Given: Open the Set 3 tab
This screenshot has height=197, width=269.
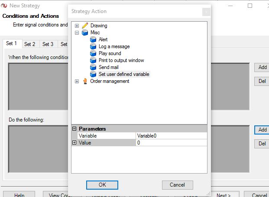Looking at the screenshot, I should (48, 44).
